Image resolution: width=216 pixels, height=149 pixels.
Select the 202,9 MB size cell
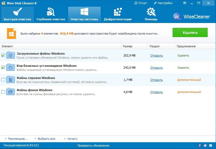[129, 55]
